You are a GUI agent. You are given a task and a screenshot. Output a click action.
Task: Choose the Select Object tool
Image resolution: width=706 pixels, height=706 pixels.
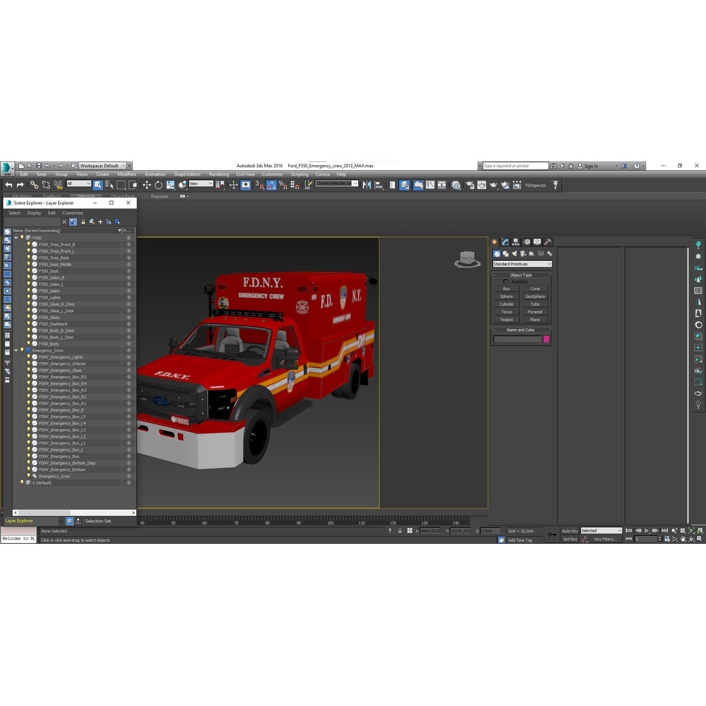97,185
